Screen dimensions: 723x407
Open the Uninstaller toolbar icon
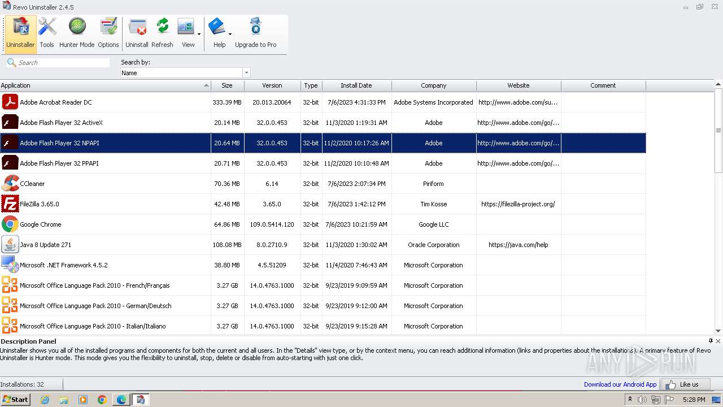click(20, 33)
